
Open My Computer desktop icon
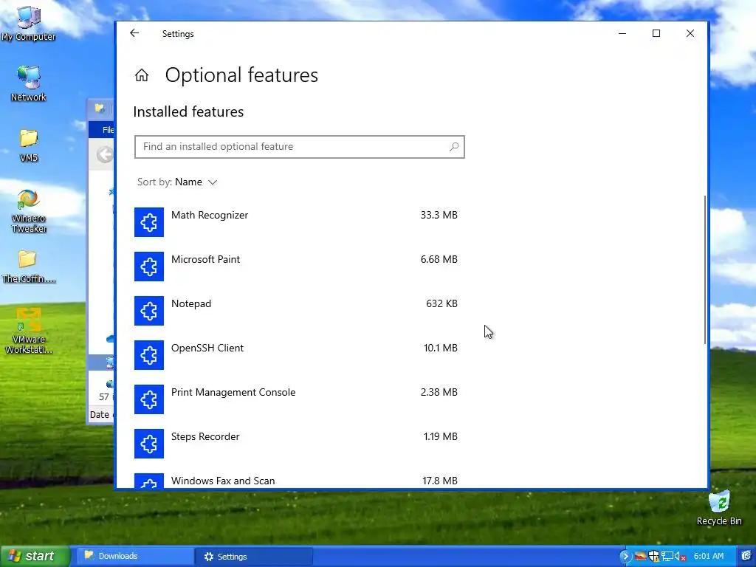(28, 23)
